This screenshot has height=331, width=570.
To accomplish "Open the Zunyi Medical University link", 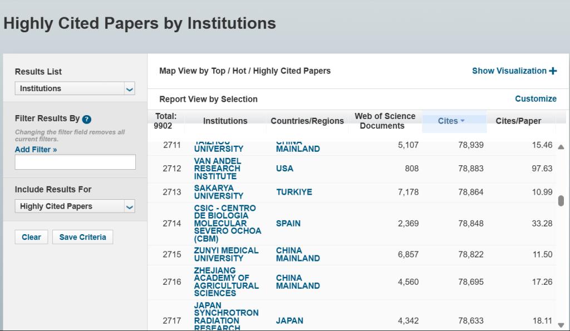I will [226, 254].
